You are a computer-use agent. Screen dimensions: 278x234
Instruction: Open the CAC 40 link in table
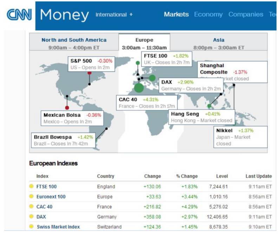pos(44,207)
